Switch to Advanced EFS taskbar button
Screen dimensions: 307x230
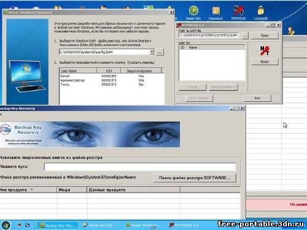(100, 225)
